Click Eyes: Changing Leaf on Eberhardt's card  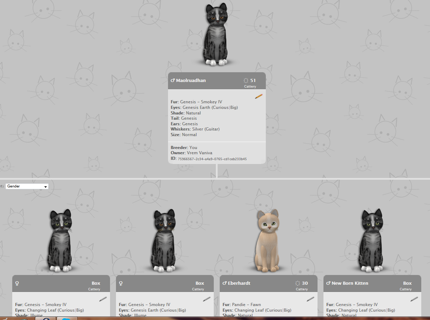tap(257, 310)
